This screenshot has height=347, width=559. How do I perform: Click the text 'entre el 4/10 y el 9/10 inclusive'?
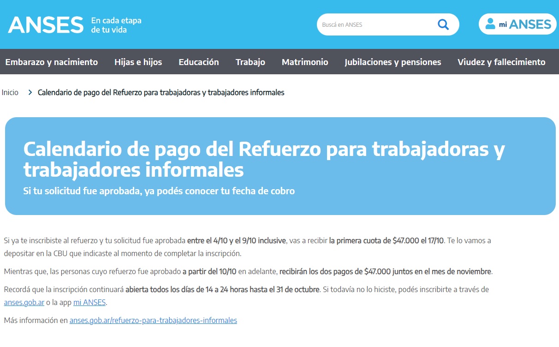click(236, 240)
